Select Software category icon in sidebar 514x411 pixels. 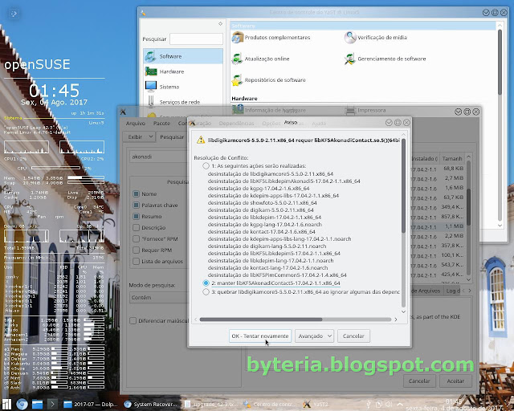pos(150,56)
